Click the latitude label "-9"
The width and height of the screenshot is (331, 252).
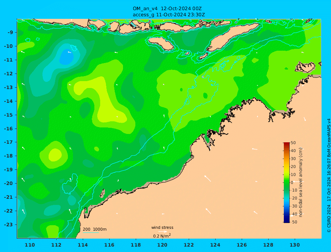(11, 33)
